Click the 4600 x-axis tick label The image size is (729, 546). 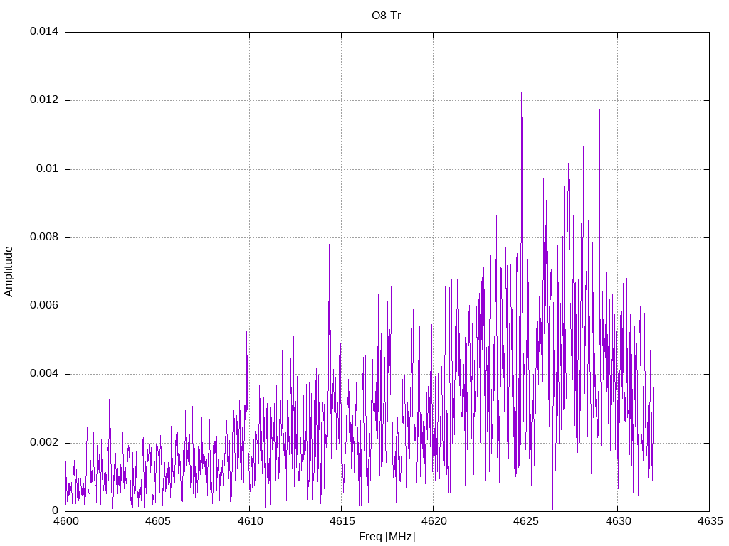(65, 521)
